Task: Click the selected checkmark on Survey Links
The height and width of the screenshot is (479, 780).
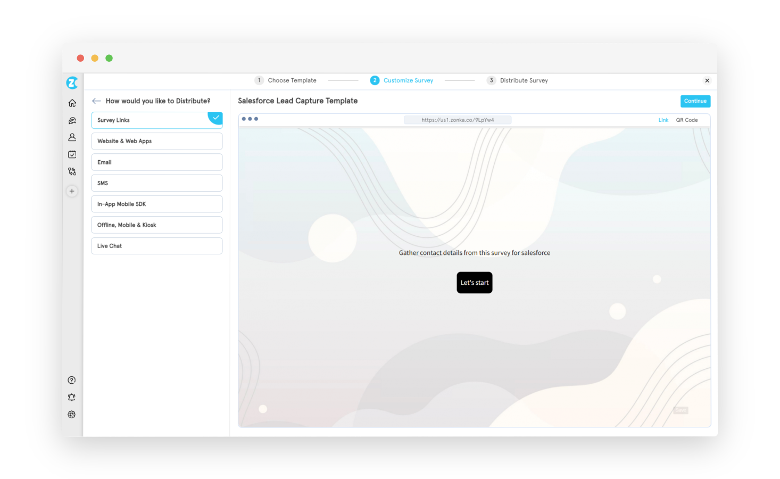Action: (215, 118)
